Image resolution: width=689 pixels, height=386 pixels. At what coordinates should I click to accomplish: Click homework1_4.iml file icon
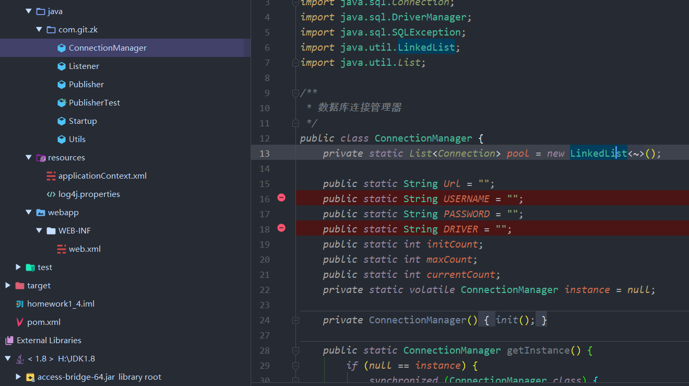(20, 303)
